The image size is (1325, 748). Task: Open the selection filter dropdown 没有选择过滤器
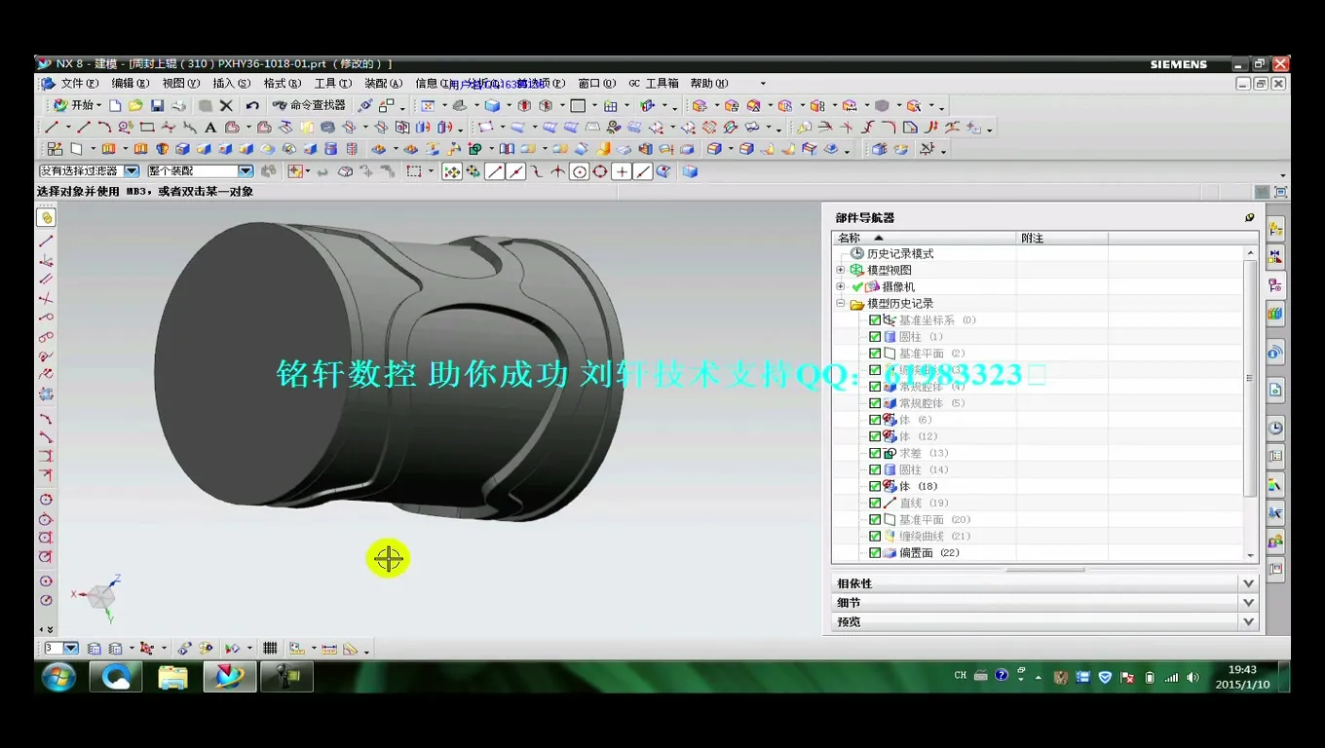coord(132,171)
